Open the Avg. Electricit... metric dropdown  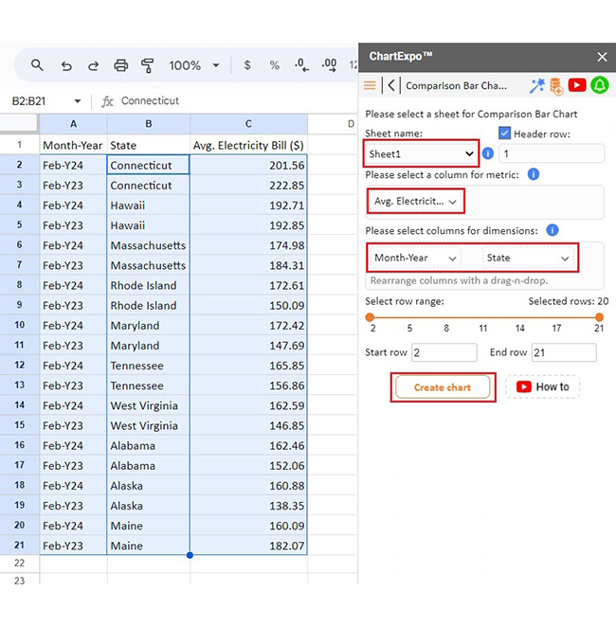415,201
